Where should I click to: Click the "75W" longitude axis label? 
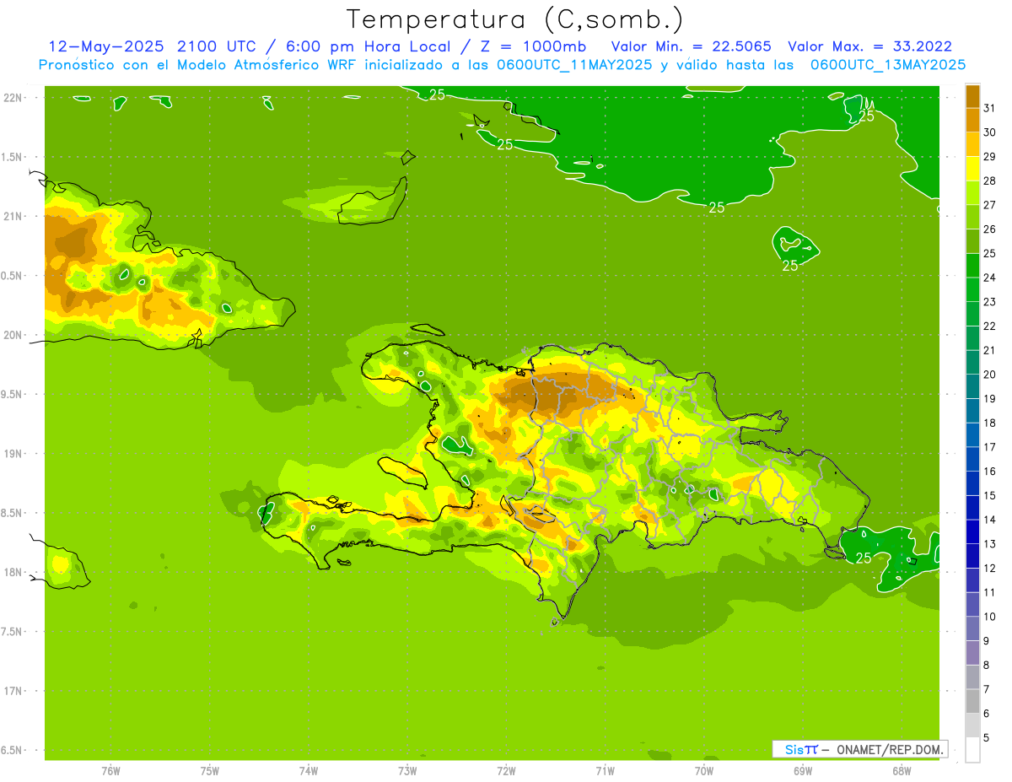coord(210,770)
